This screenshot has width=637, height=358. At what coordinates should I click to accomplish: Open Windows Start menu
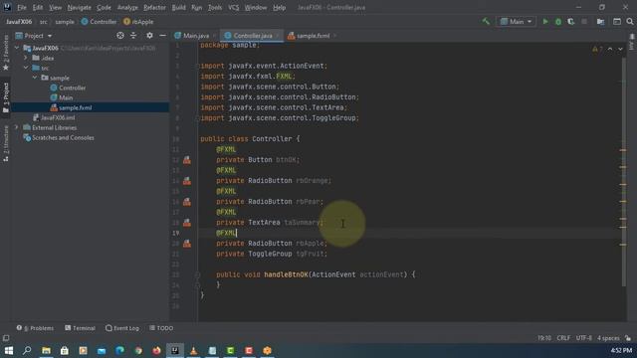(9, 351)
